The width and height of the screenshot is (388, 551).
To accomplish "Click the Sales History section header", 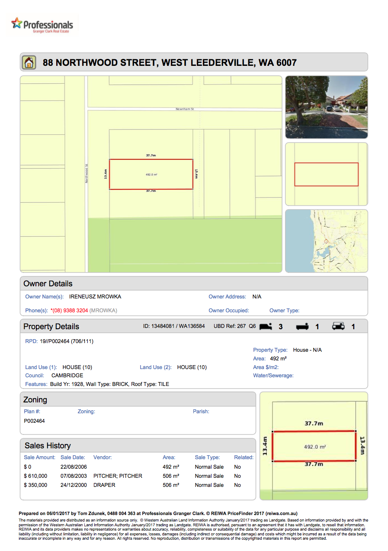I will point(138,445).
